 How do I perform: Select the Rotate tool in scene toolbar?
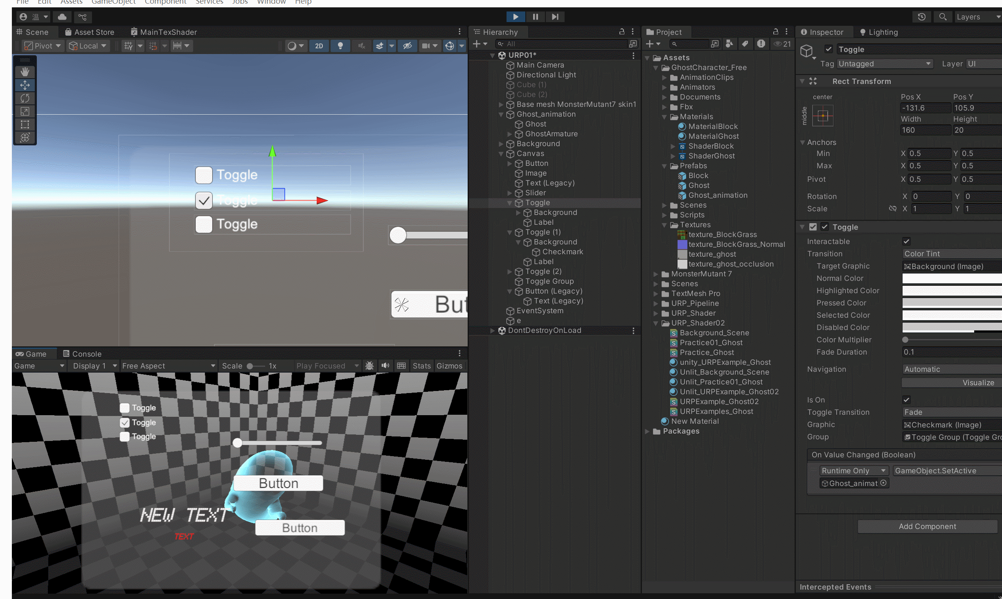point(25,98)
